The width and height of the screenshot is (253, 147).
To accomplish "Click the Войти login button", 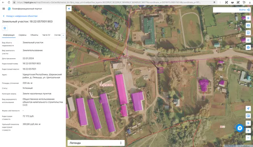I will [x=244, y=10].
